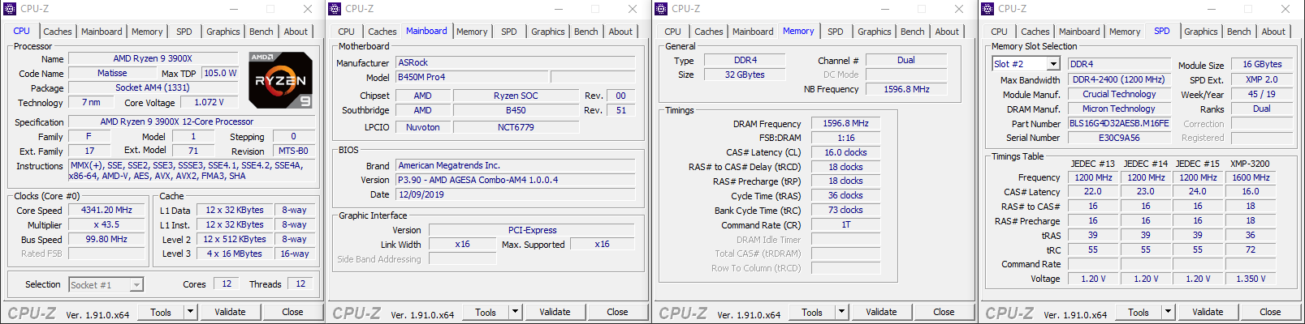Click the Model field B450M Pro4
This screenshot has width=1305, height=324.
[x=471, y=77]
